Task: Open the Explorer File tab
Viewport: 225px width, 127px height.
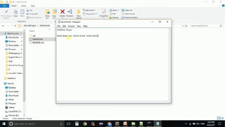Action: [x=5, y=6]
